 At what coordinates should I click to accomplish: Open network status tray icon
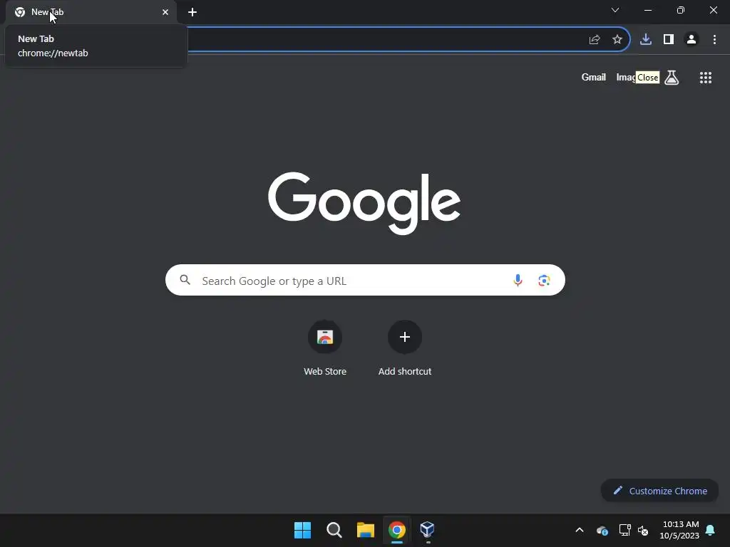(x=624, y=530)
